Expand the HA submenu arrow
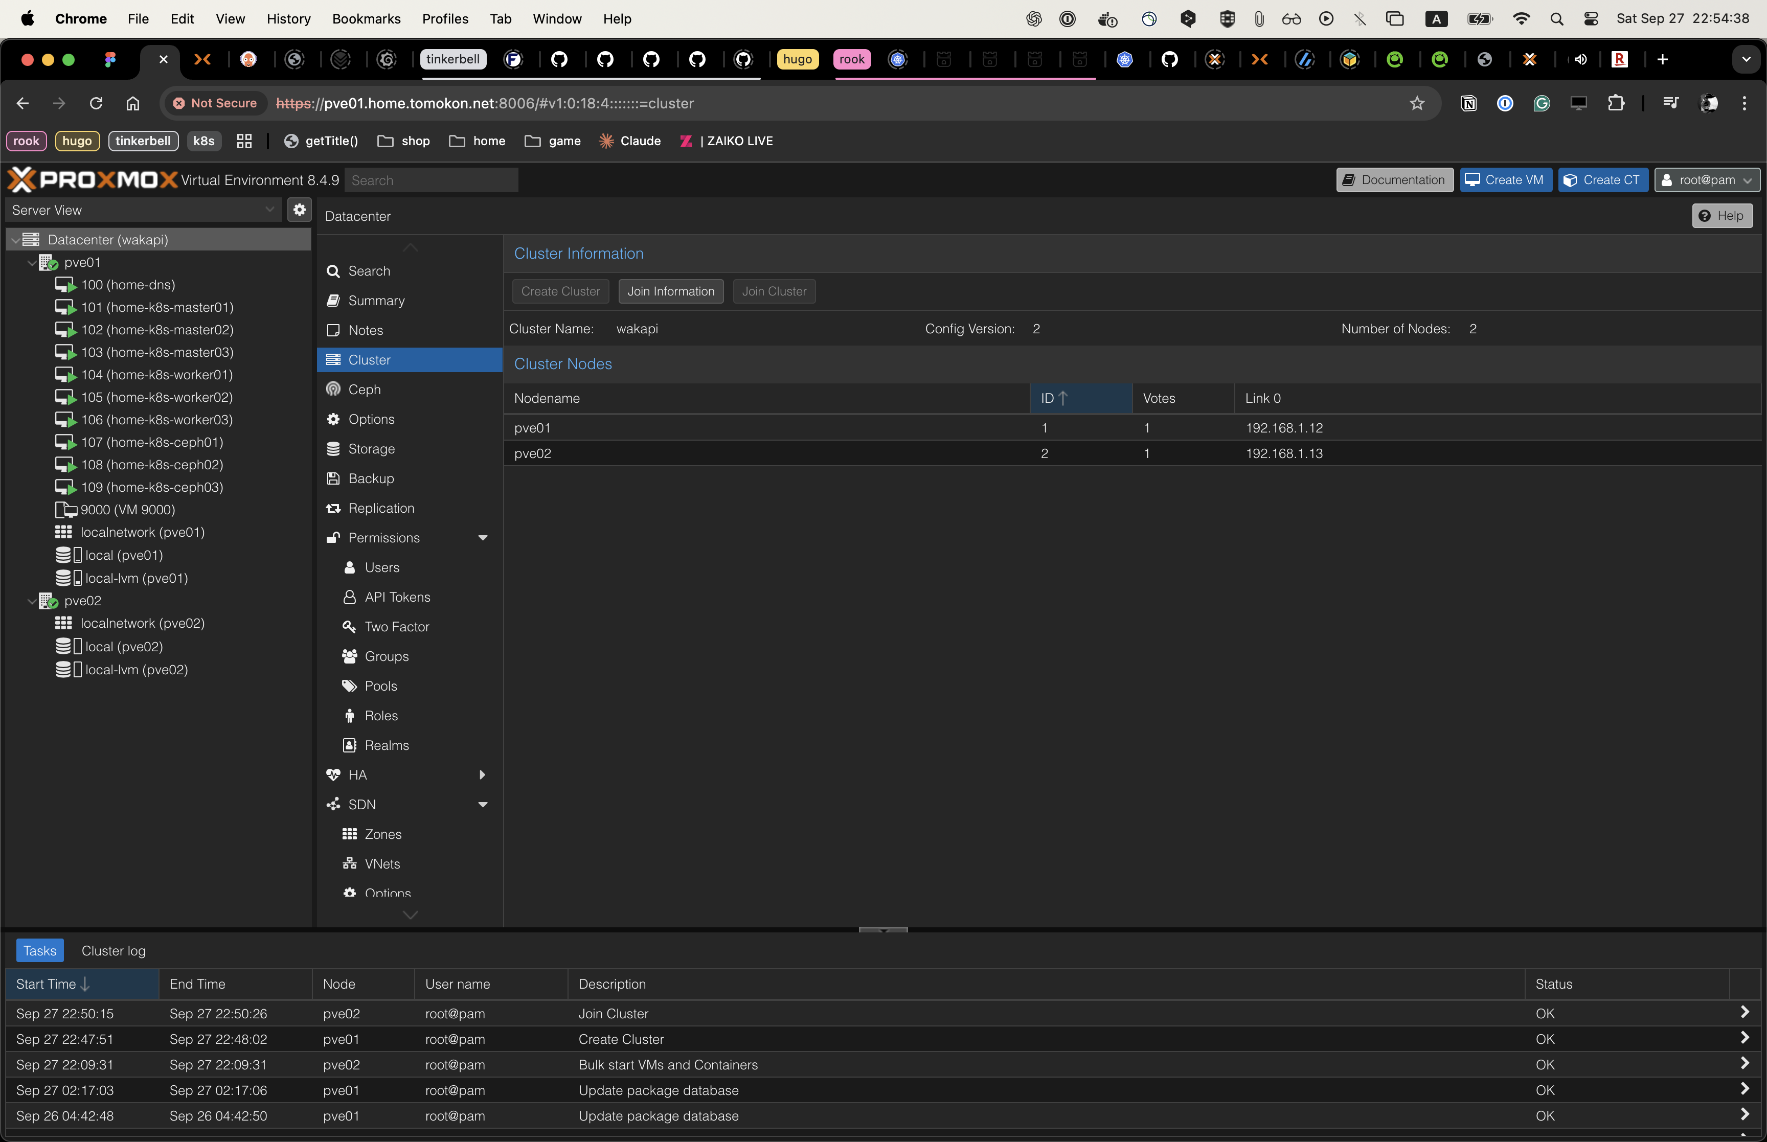This screenshot has height=1142, width=1767. [483, 775]
